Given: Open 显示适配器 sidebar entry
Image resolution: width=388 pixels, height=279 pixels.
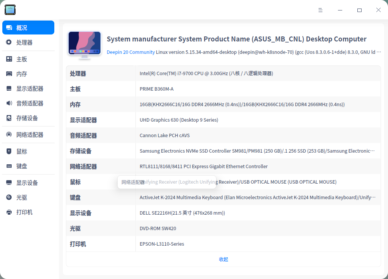Looking at the screenshot, I should point(28,88).
